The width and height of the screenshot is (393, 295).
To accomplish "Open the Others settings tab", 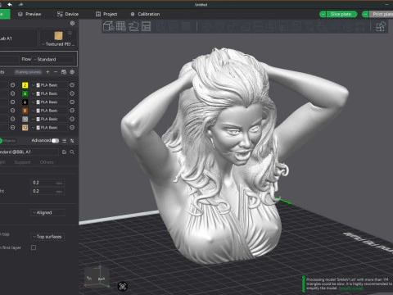I will pyautogui.click(x=47, y=162).
